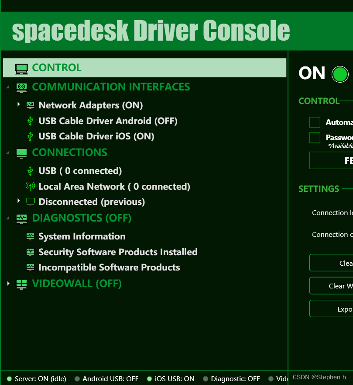Select USB Cable Driver Android (OFF)
Viewport: 353px width, 385px height.
pyautogui.click(x=108, y=121)
